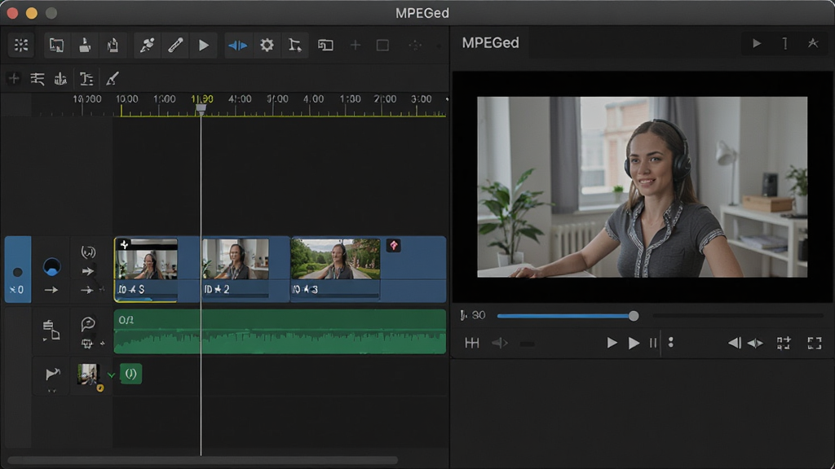Image resolution: width=835 pixels, height=469 pixels.
Task: Click the preview progress slider handle
Action: (633, 316)
